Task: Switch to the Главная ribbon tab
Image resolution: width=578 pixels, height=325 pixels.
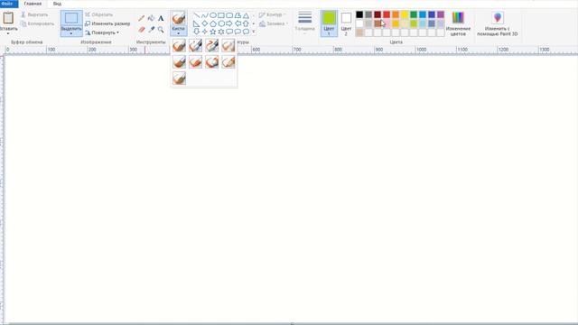Action: click(x=33, y=4)
